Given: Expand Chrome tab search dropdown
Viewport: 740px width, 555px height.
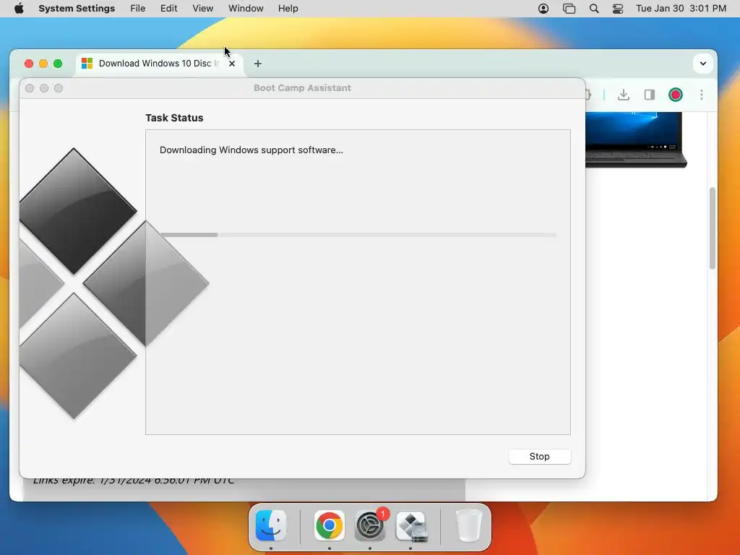Looking at the screenshot, I should 702,64.
